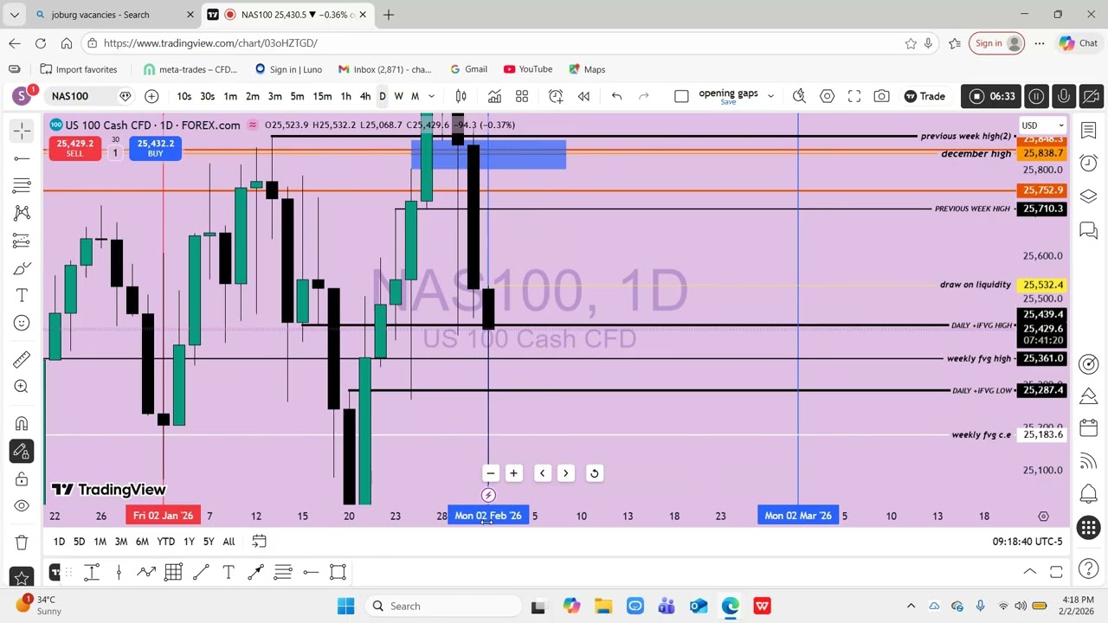Open chart settings hexagon icon
Viewport: 1108px width, 623px height.
[827, 96]
